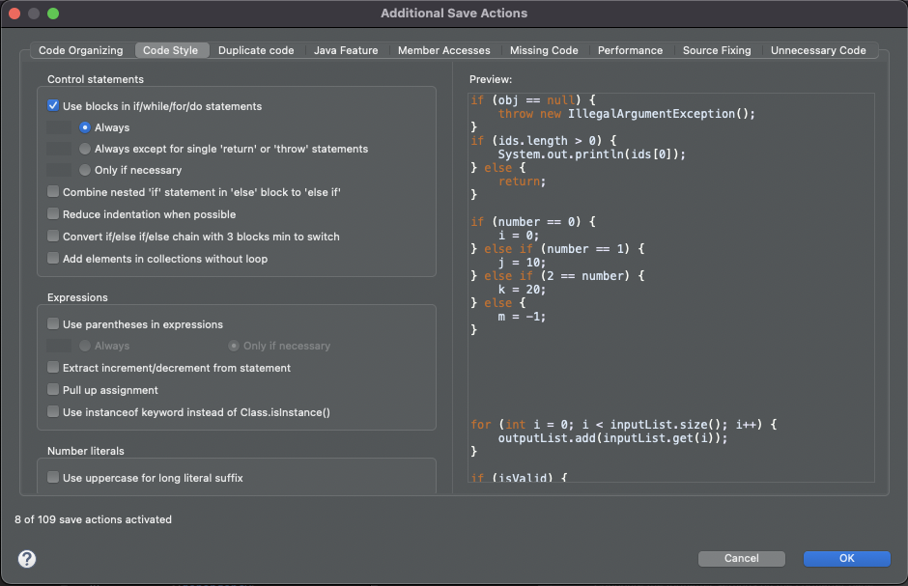Open the Duplicate code tab

pos(256,50)
